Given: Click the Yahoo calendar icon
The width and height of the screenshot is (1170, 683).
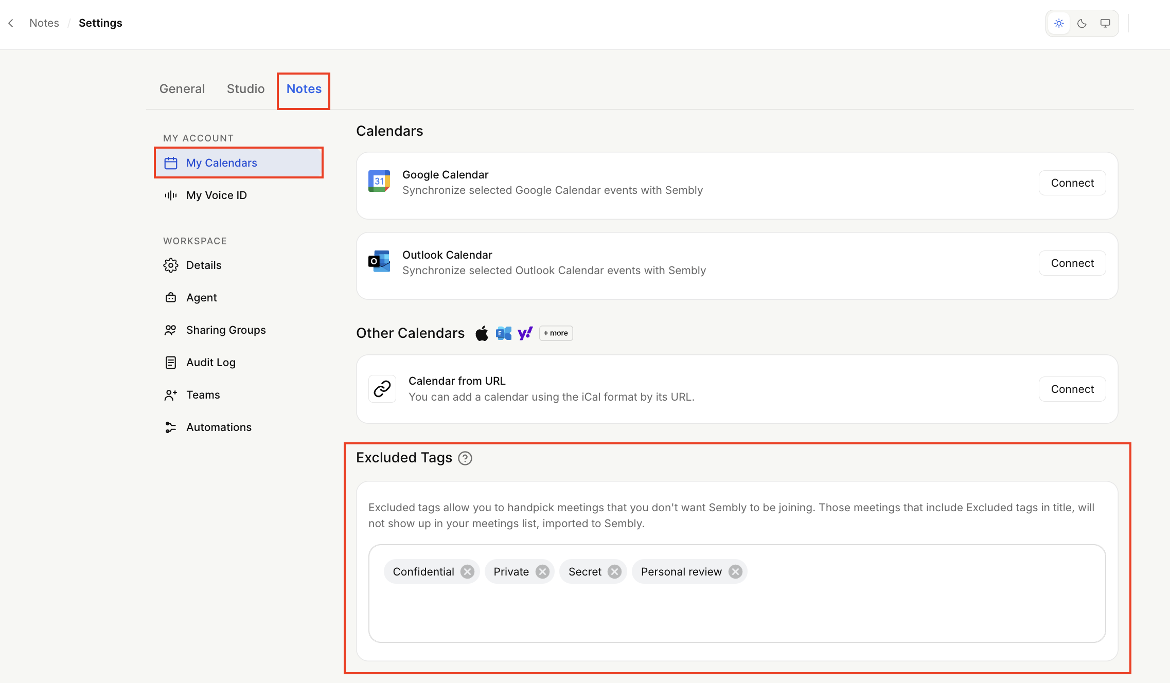Looking at the screenshot, I should 525,333.
